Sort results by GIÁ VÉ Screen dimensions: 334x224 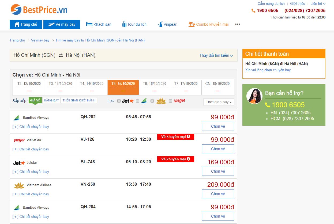(35, 100)
